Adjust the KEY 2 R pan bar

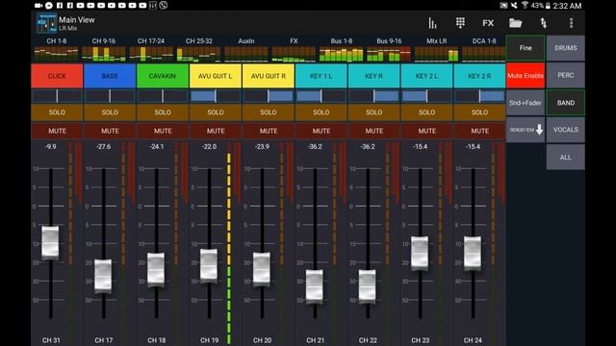(x=479, y=96)
